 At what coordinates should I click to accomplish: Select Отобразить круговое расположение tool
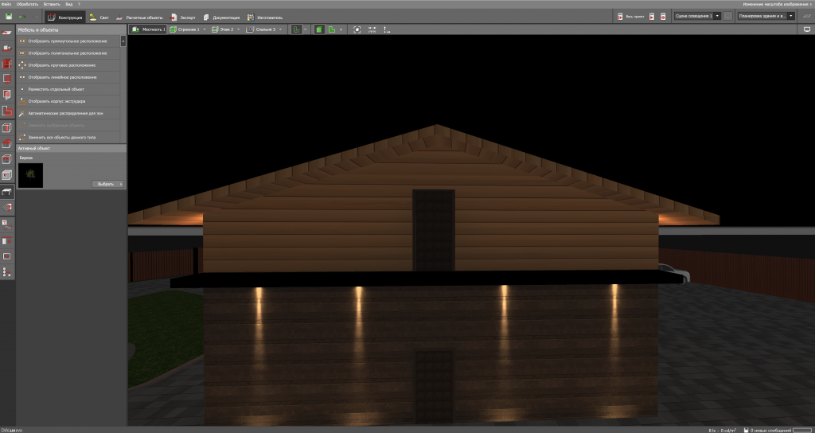(x=62, y=64)
